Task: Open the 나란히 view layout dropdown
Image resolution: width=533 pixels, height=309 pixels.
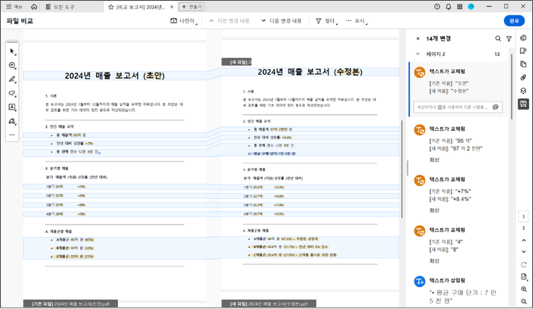Action: 184,21
